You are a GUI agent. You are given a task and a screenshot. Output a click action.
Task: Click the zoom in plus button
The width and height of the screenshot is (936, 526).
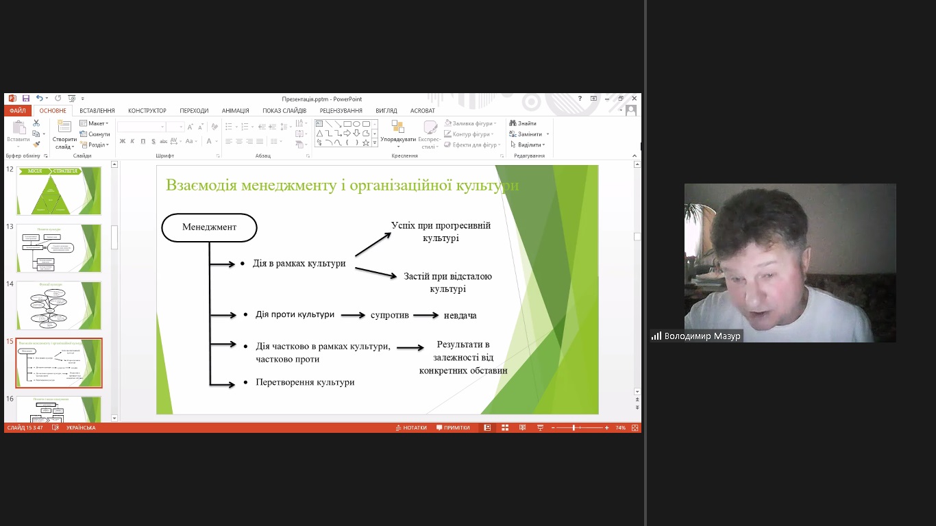point(606,427)
